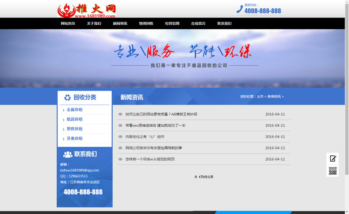
Task: Click eye icon for seo思维选域名 article
Action: click(120, 126)
